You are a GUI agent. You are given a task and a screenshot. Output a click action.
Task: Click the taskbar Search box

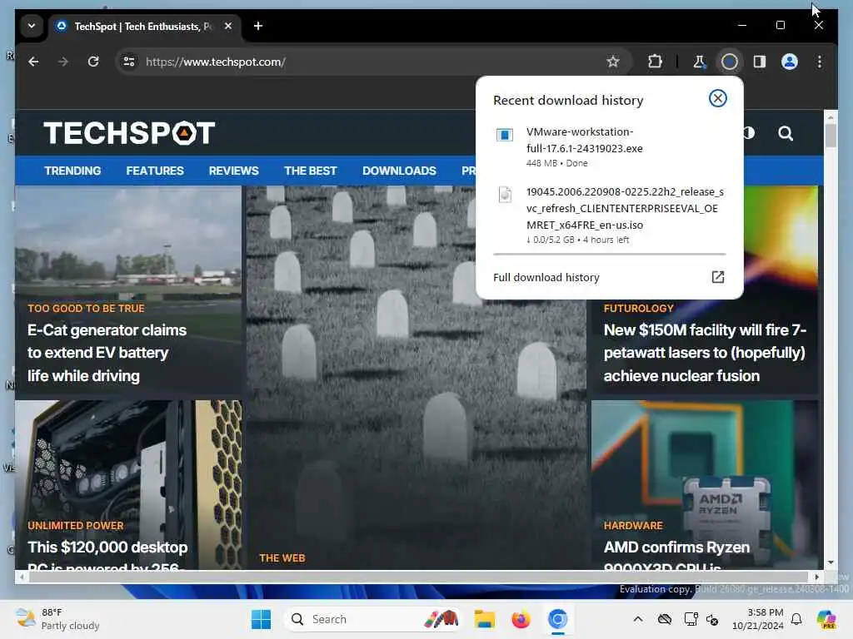tap(372, 619)
